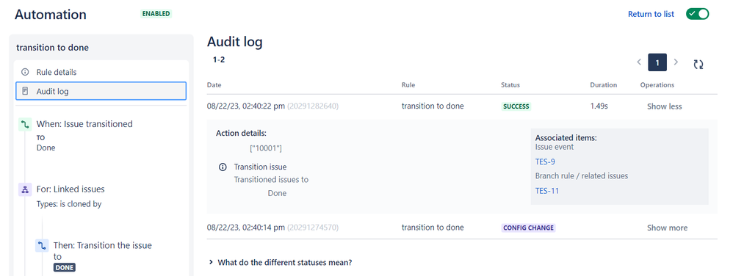Click Return to list link
The width and height of the screenshot is (733, 276).
651,14
